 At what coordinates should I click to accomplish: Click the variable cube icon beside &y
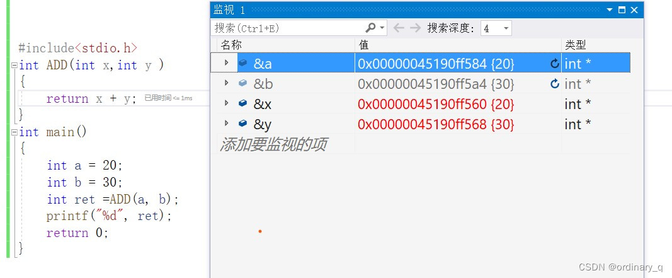(x=242, y=124)
